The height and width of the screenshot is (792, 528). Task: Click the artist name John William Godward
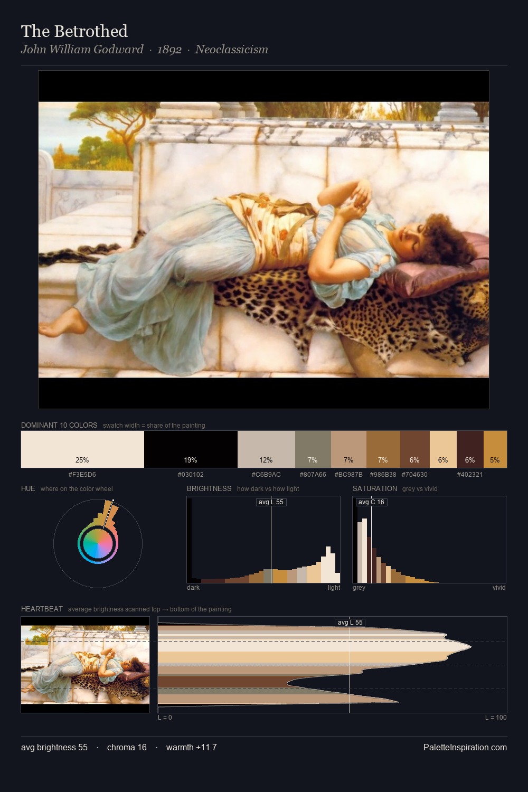pyautogui.click(x=82, y=50)
